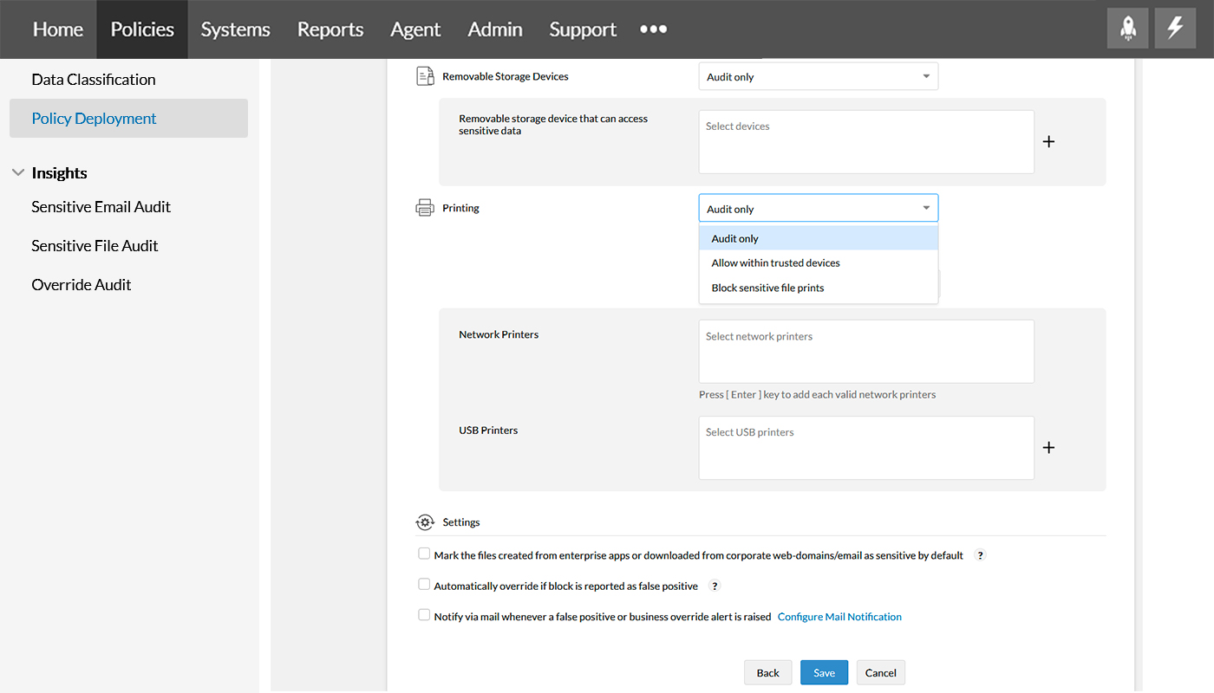Click the printer icon beside Printing
1214x693 pixels.
tap(424, 208)
